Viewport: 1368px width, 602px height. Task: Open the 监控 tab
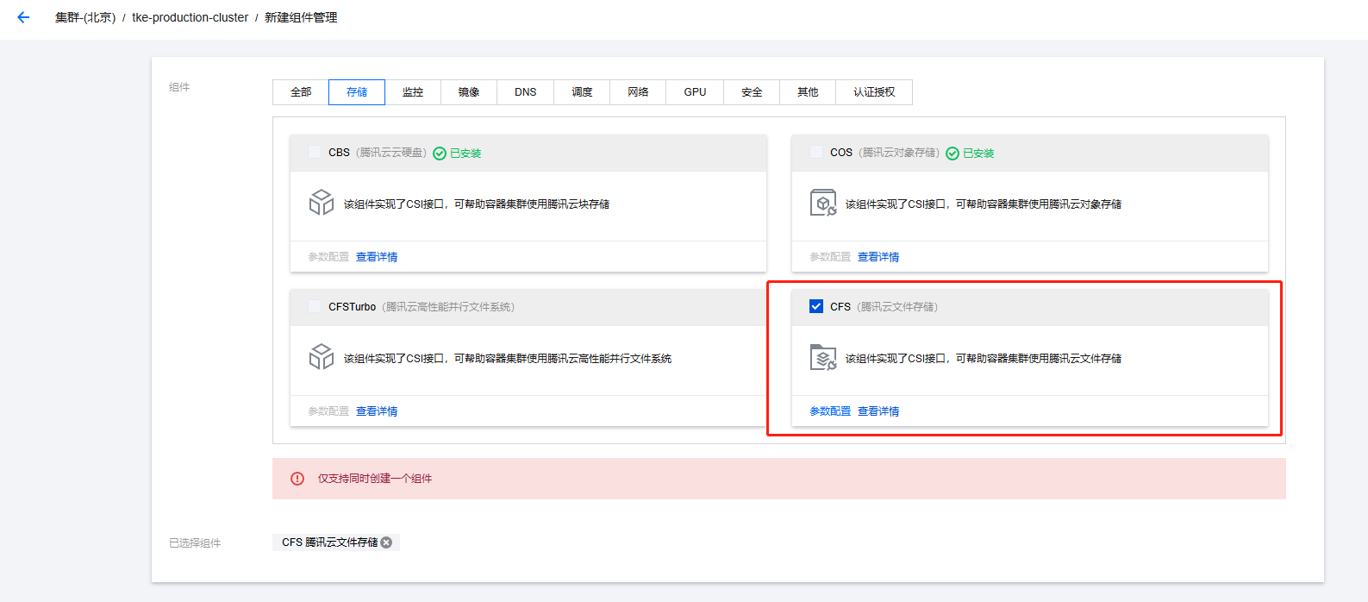point(413,92)
